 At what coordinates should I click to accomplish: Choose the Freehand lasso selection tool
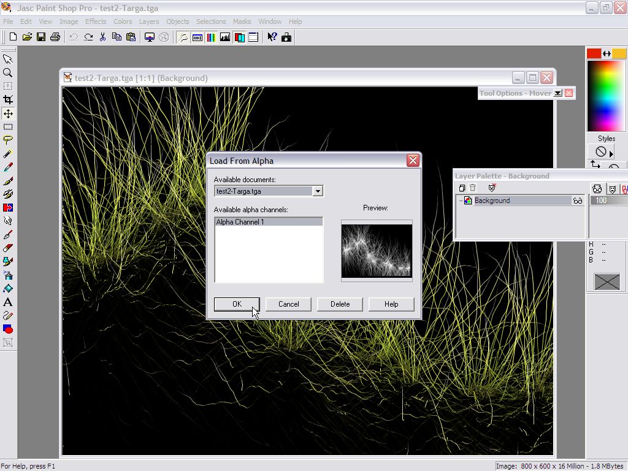tap(8, 140)
